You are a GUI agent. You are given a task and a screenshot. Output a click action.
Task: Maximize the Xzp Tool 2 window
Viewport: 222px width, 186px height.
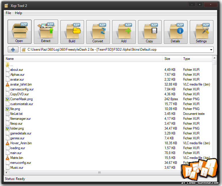pos(200,4)
